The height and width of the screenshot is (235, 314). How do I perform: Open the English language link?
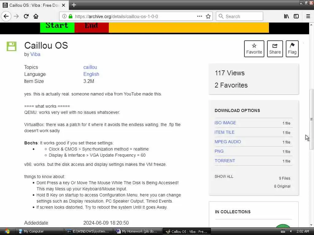(x=91, y=74)
